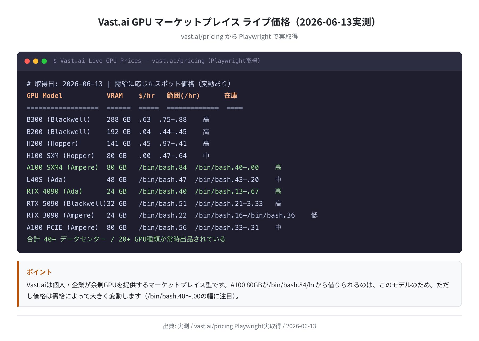Select the green summary line '合計 40+ データセンター'
479x341 pixels.
pos(67,239)
